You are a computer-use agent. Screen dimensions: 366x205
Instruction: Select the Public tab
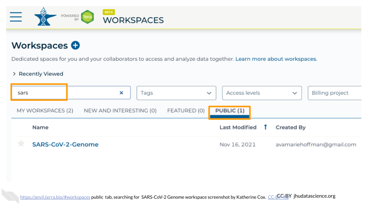point(230,110)
